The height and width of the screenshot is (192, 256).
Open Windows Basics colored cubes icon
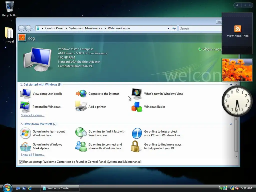click(x=137, y=107)
